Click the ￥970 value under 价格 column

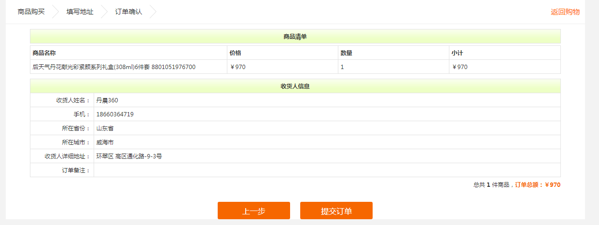(x=237, y=67)
